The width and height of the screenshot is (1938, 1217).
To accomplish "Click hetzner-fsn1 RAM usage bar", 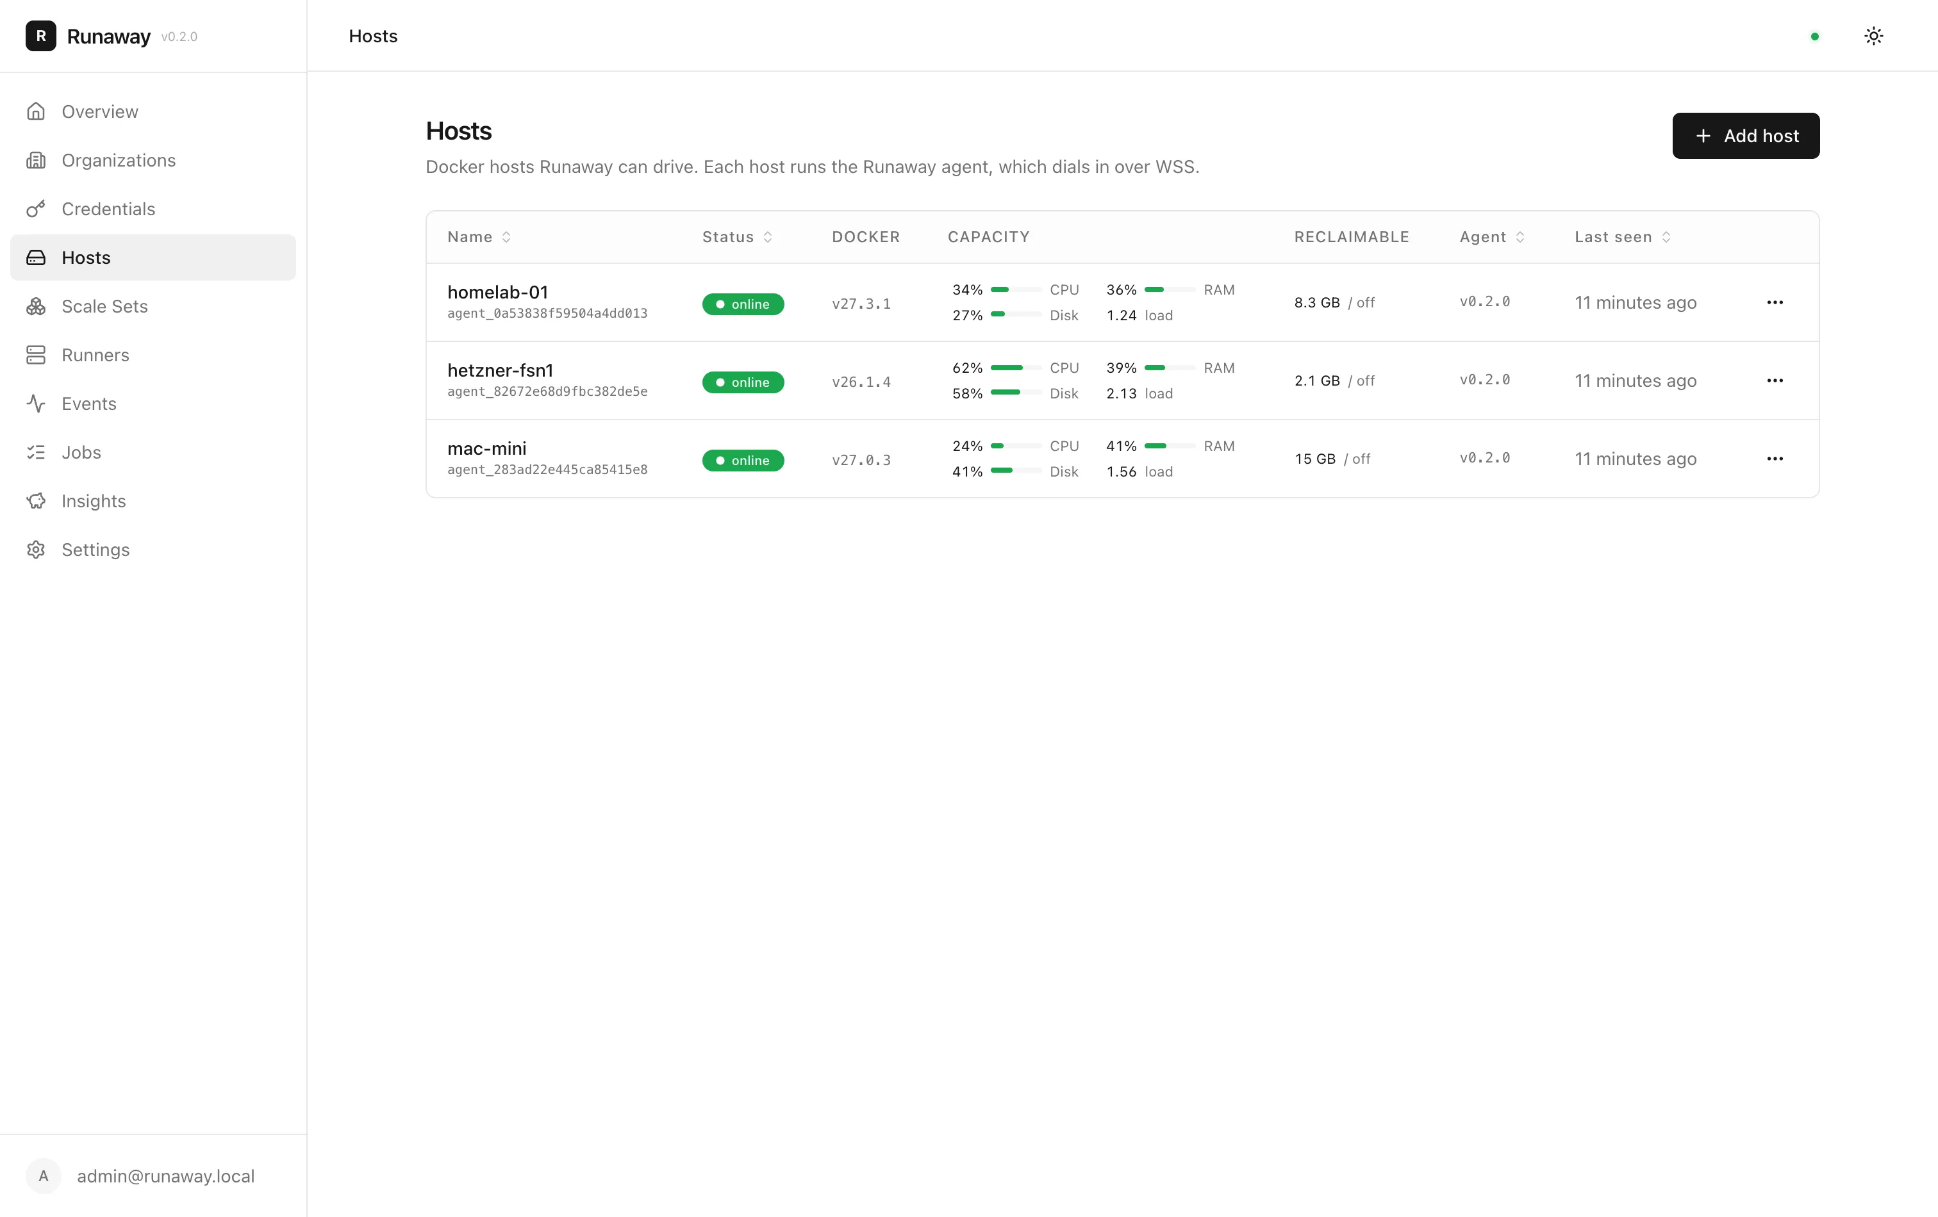I will coord(1170,368).
